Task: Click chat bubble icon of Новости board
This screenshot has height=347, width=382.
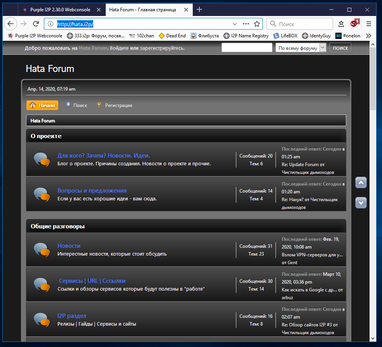Action: click(x=42, y=250)
